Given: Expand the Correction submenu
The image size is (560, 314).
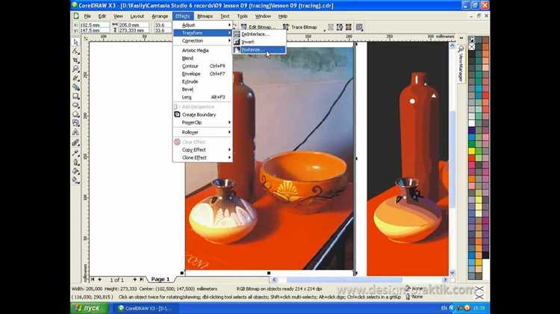Looking at the screenshot, I should click(202, 41).
